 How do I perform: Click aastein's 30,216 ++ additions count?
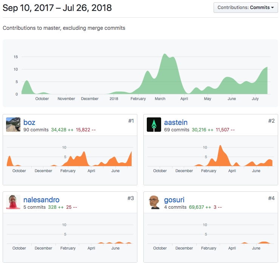pyautogui.click(x=203, y=130)
